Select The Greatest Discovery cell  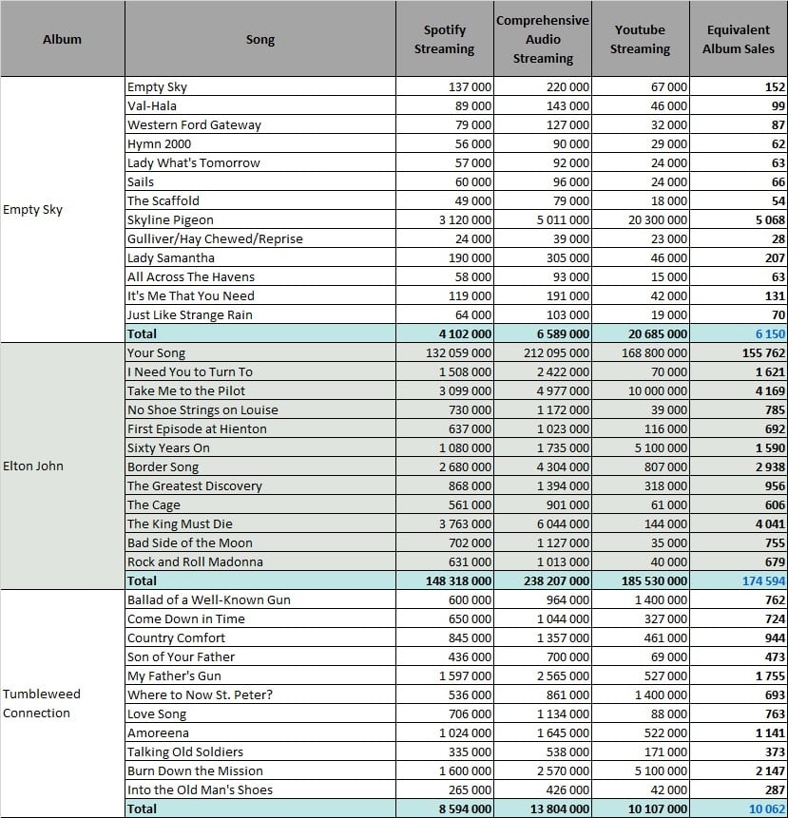coord(259,485)
